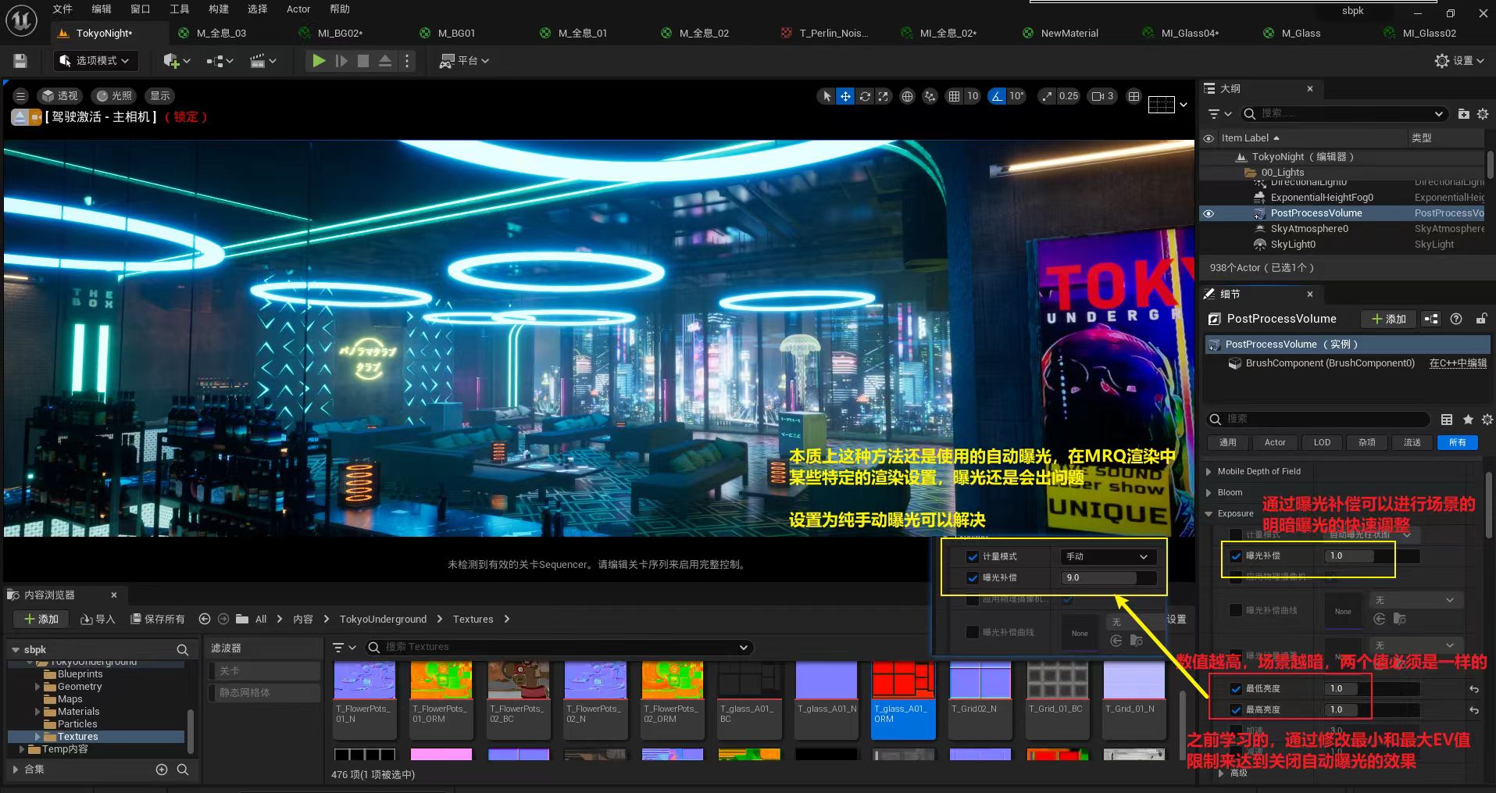Open the Sequencer cinematics clapperboard menu

[262, 61]
